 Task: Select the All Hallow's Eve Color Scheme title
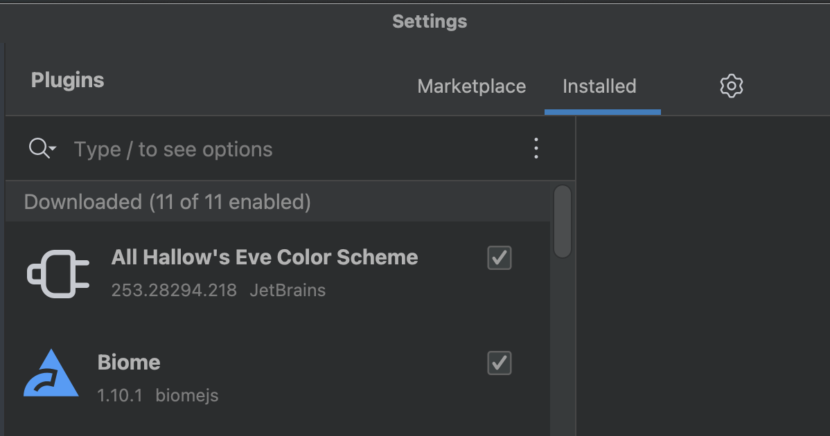(x=265, y=257)
